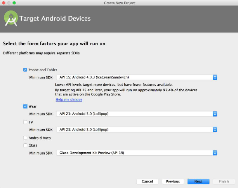
Task: Click the 97.4% devices statistic text
Action: [168, 90]
